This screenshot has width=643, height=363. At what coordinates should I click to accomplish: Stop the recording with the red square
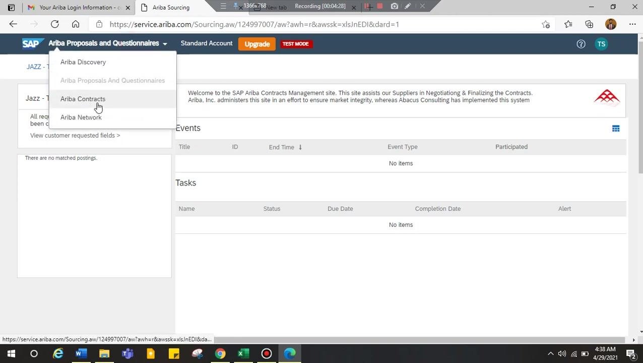click(380, 7)
